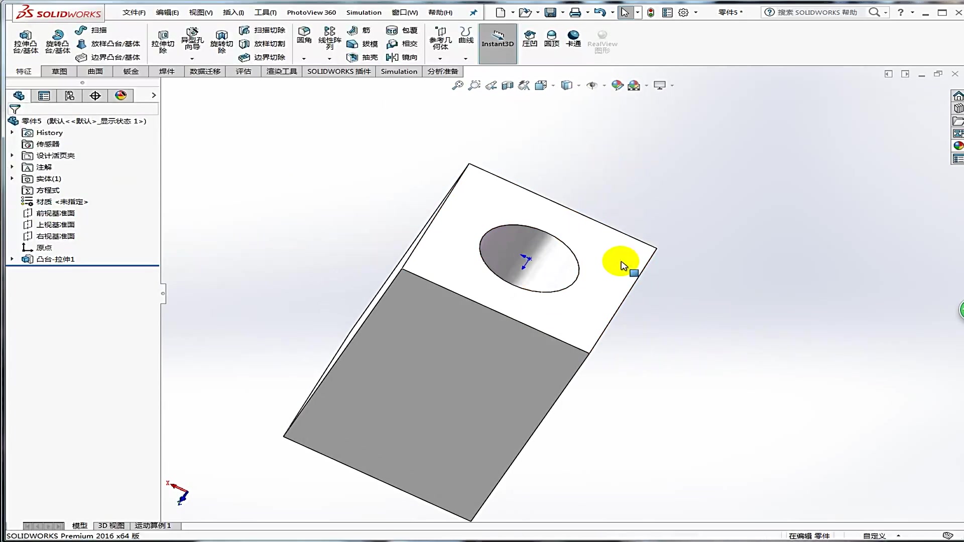
Task: Select the 上视基准面 plane in tree
Action: tap(55, 224)
